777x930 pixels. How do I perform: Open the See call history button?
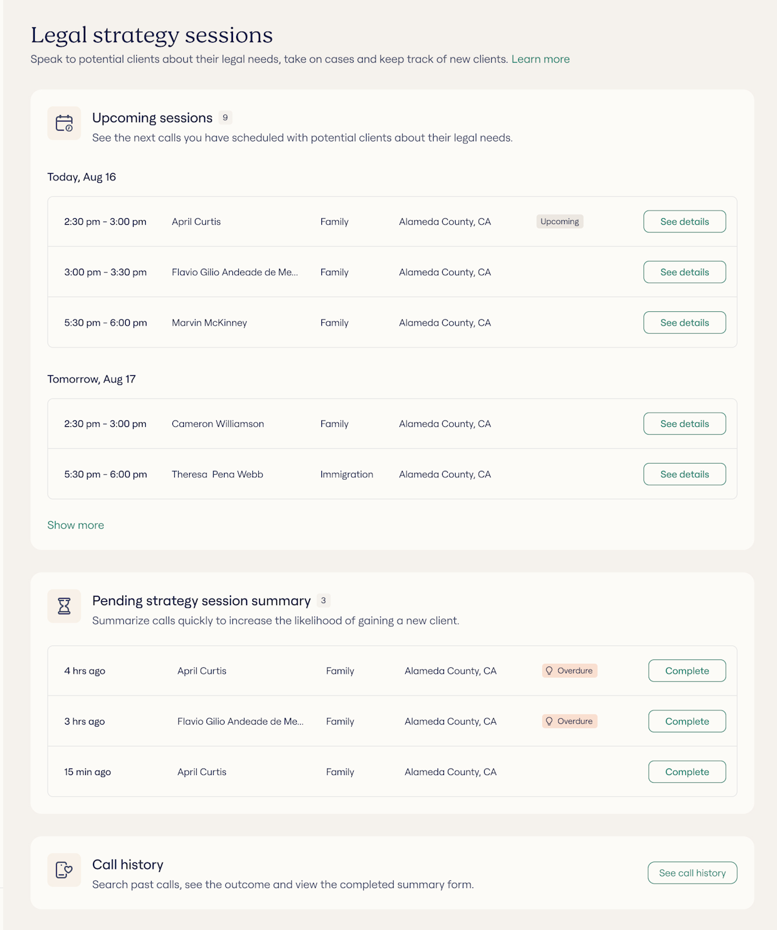692,873
